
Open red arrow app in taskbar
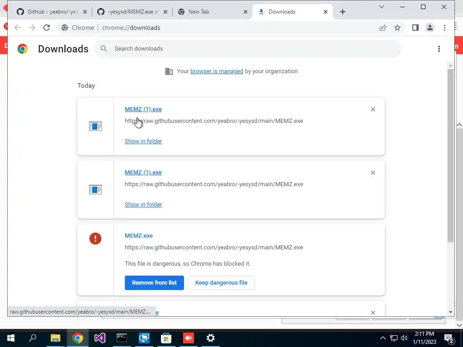pos(189,338)
